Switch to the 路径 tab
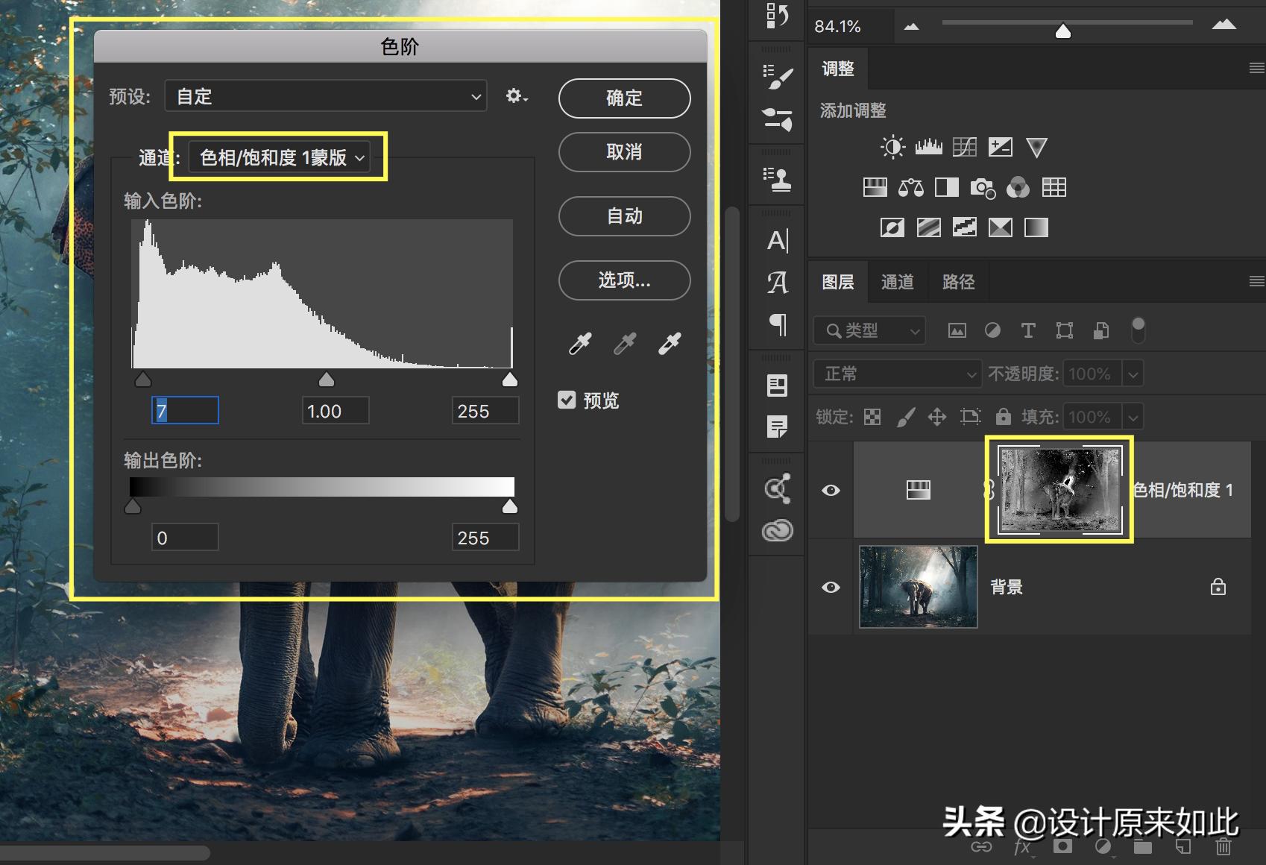Viewport: 1266px width, 865px height. pos(957,281)
